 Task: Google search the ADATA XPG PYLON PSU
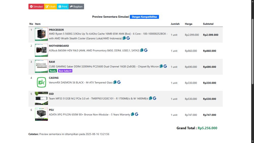(x=137, y=114)
